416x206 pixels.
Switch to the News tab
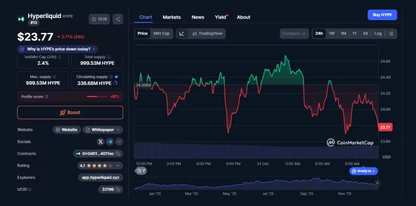pos(198,17)
